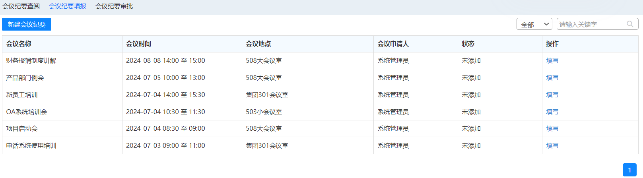
Task: Click 填写 for 产品部门例会
Action: 552,78
